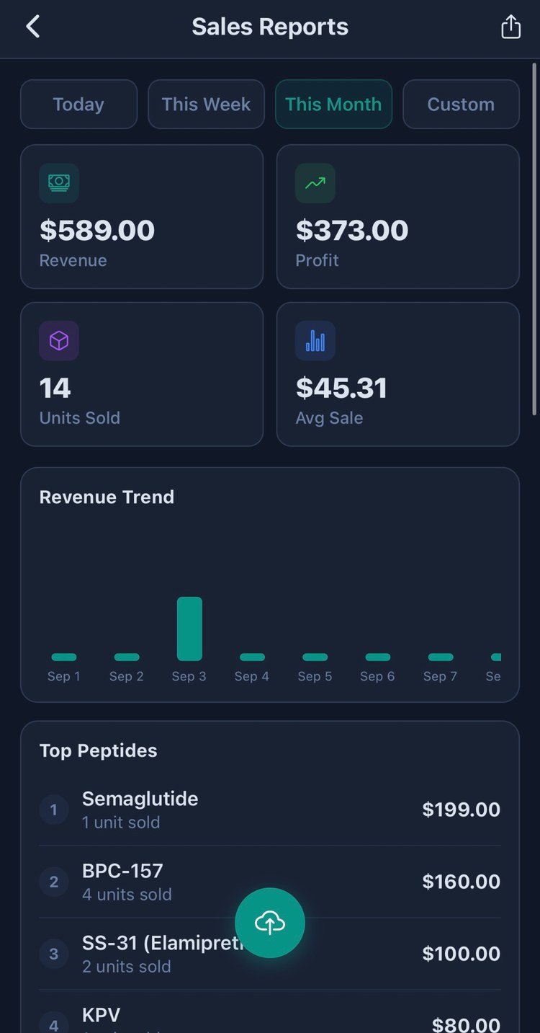Open the $45.31 Avg Sale card

pos(398,374)
